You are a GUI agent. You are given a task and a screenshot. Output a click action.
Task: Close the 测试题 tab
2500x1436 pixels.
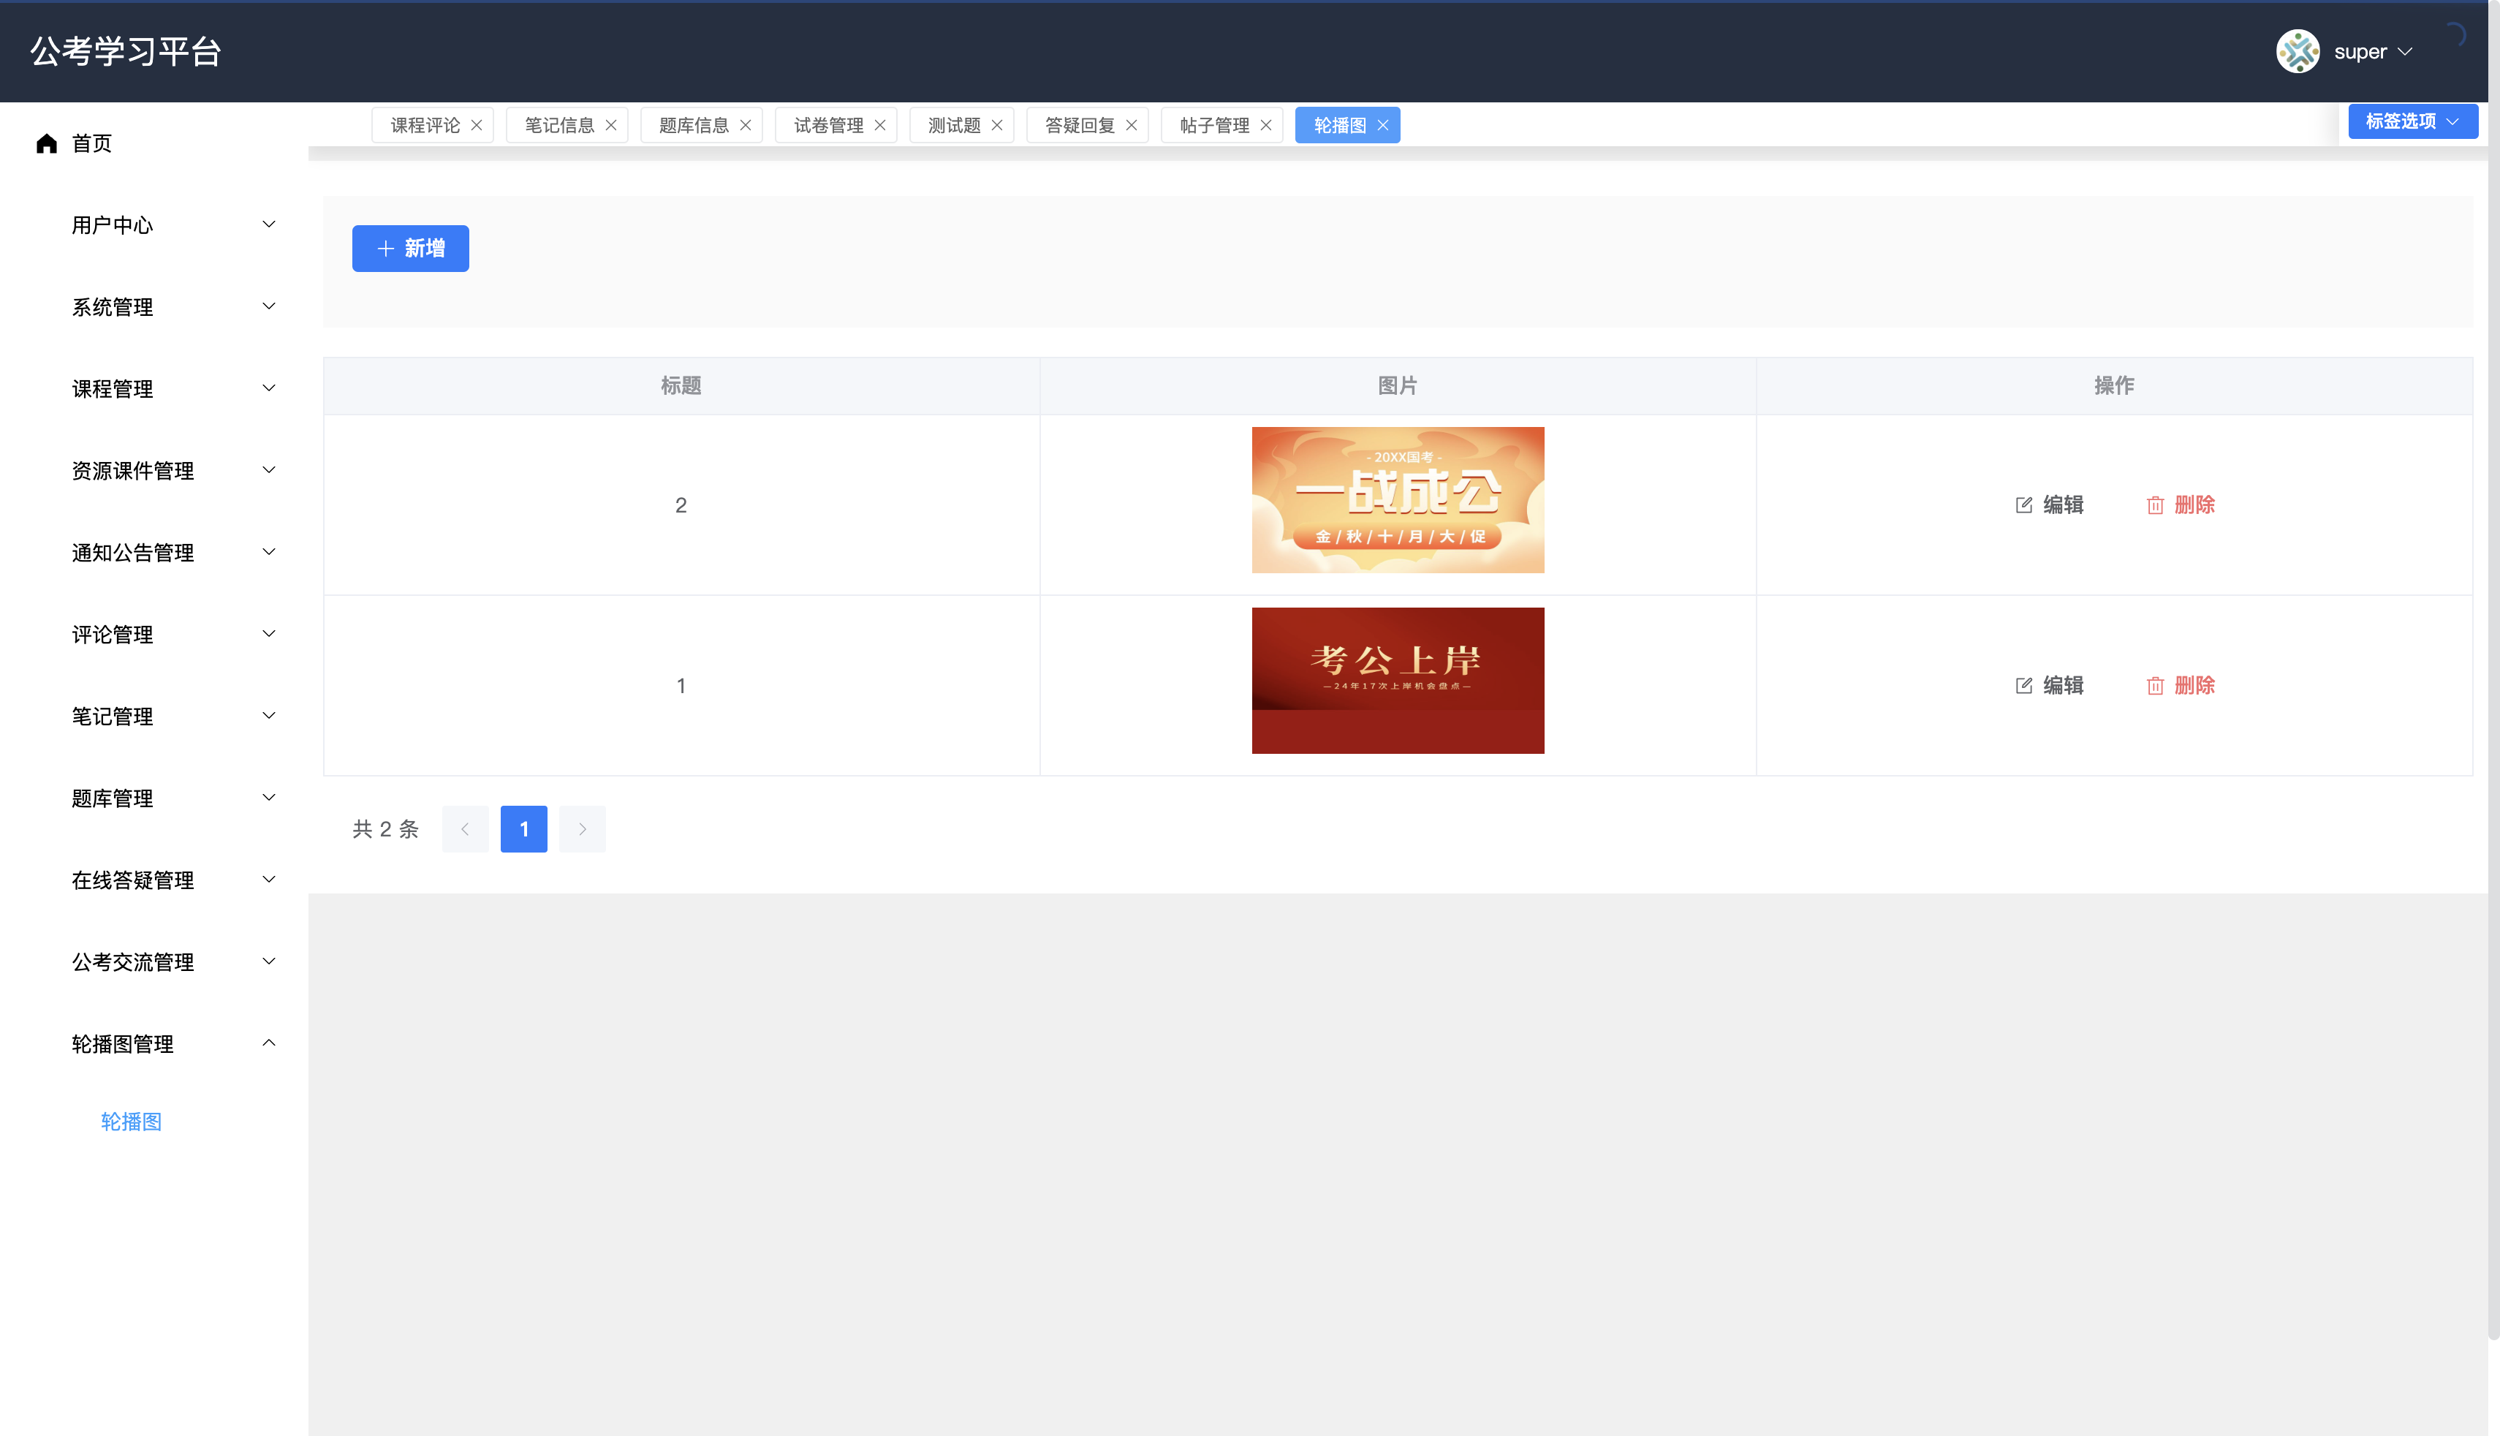[x=996, y=125]
